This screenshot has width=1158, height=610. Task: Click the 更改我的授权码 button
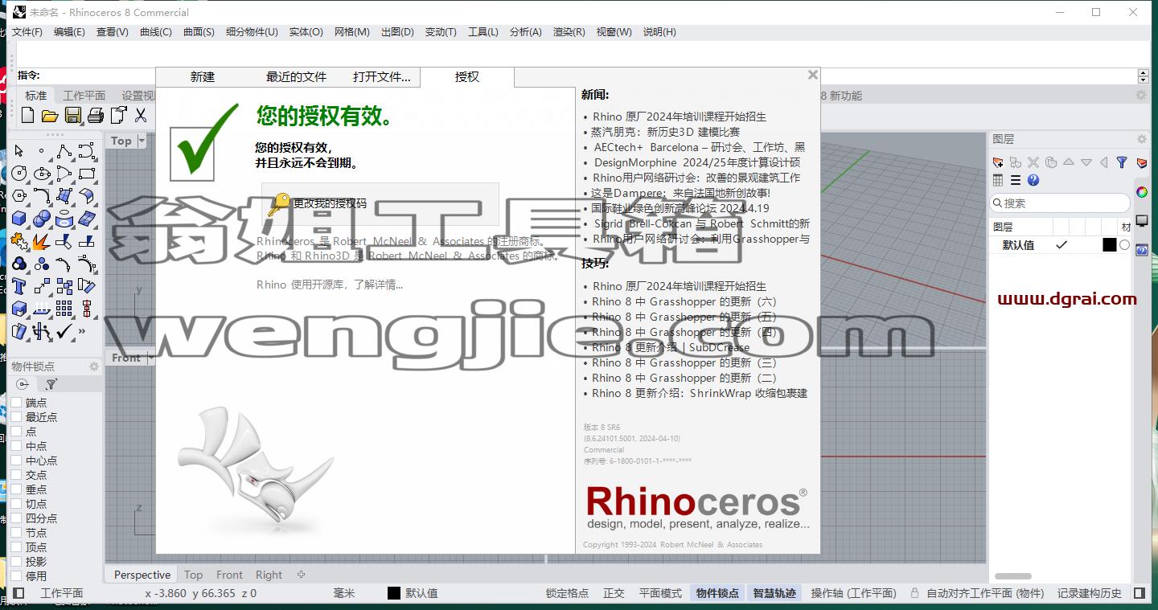click(x=380, y=203)
